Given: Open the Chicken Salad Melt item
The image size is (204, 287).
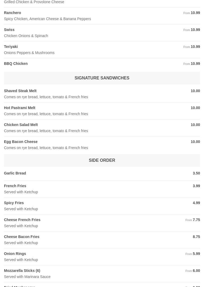Looking at the screenshot, I should click(21, 125).
